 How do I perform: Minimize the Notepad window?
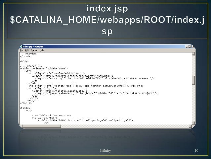(x=187, y=46)
